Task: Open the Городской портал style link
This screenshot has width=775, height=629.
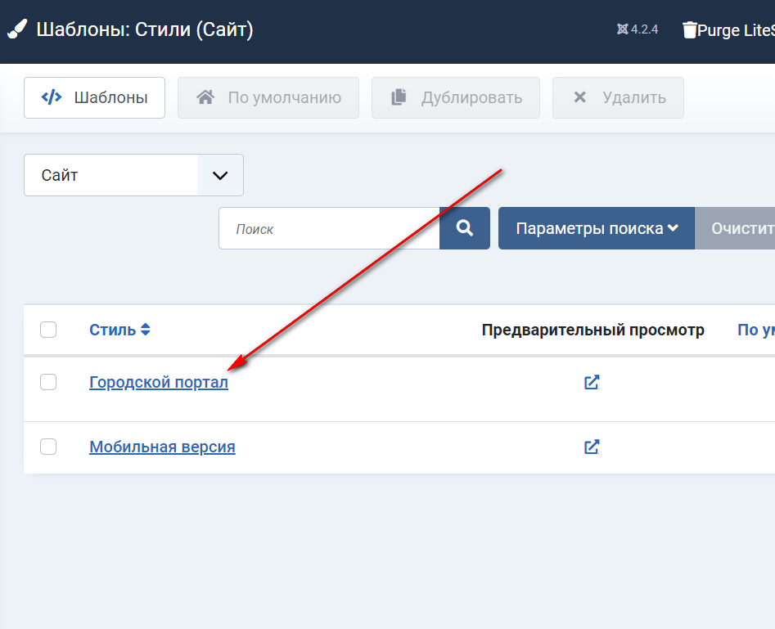Action: pyautogui.click(x=159, y=382)
